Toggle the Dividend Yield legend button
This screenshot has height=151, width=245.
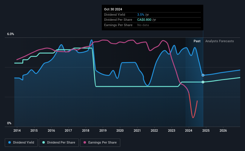point(21,143)
